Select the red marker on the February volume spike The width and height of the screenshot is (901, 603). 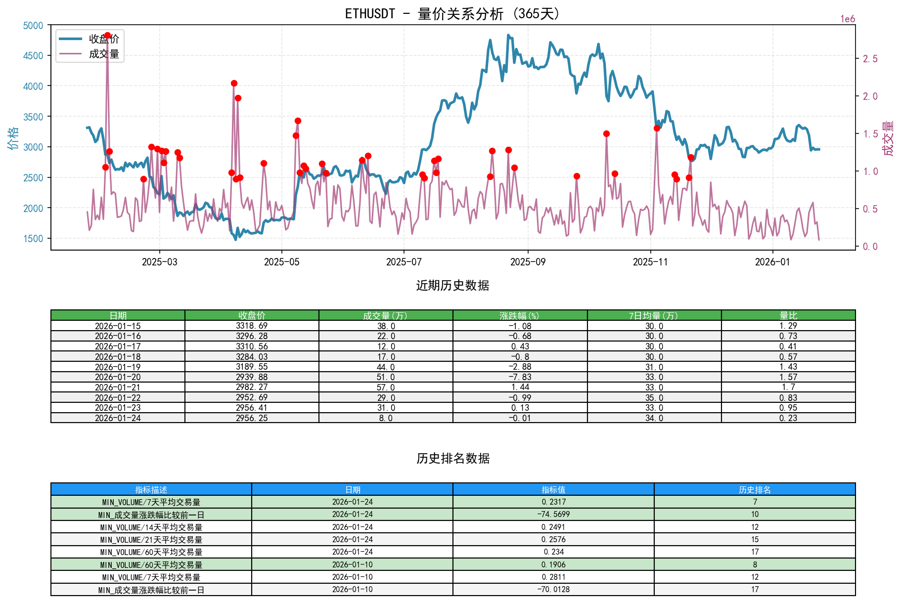tap(107, 35)
